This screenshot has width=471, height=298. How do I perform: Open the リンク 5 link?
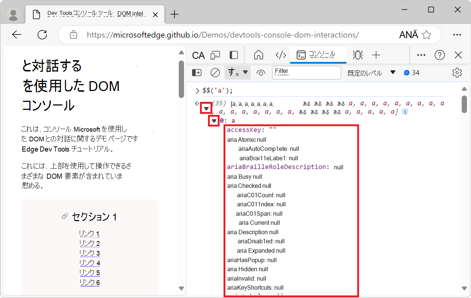tap(90, 273)
